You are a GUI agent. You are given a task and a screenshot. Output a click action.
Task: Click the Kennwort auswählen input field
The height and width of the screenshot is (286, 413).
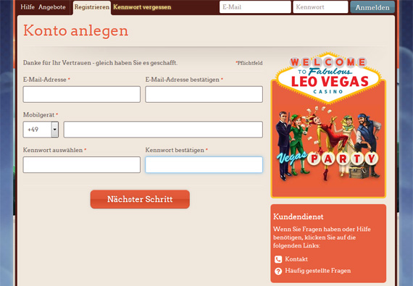point(82,164)
